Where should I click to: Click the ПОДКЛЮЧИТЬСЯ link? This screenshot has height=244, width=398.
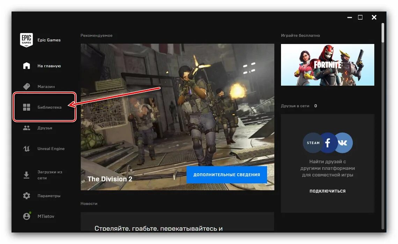pos(327,191)
